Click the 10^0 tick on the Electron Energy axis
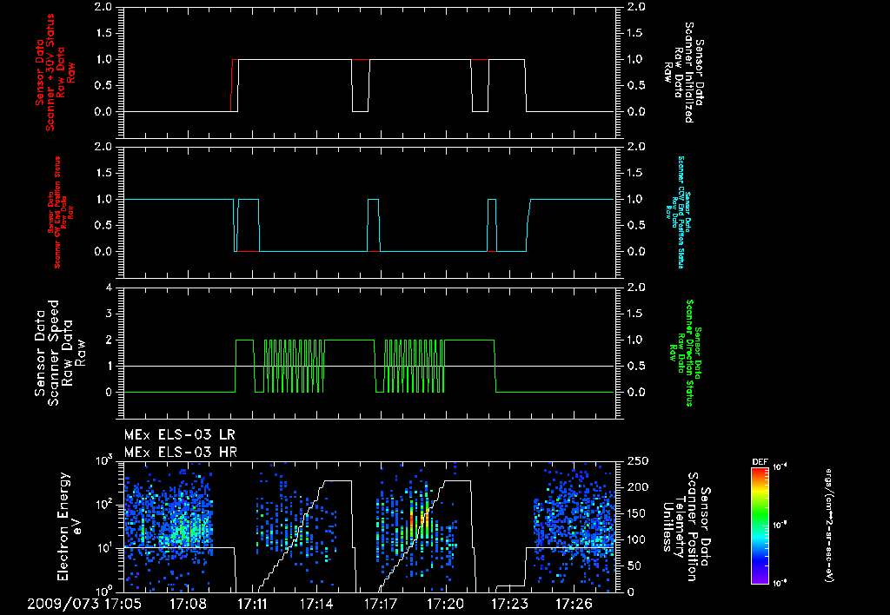This screenshot has height=615, width=890. click(103, 590)
